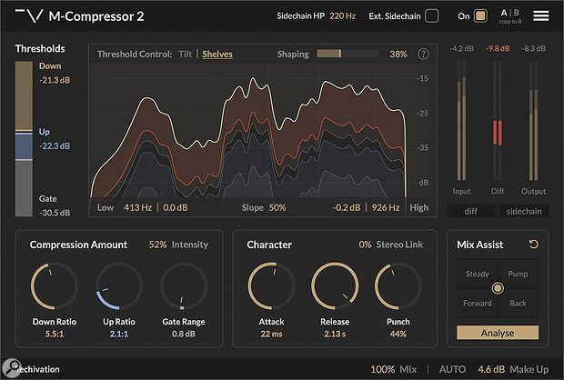Click the High shelf -0.2 dB value

pos(347,207)
